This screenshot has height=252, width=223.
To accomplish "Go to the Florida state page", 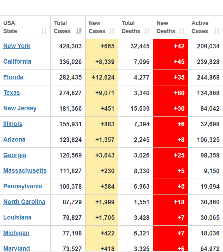I will point(13,77).
